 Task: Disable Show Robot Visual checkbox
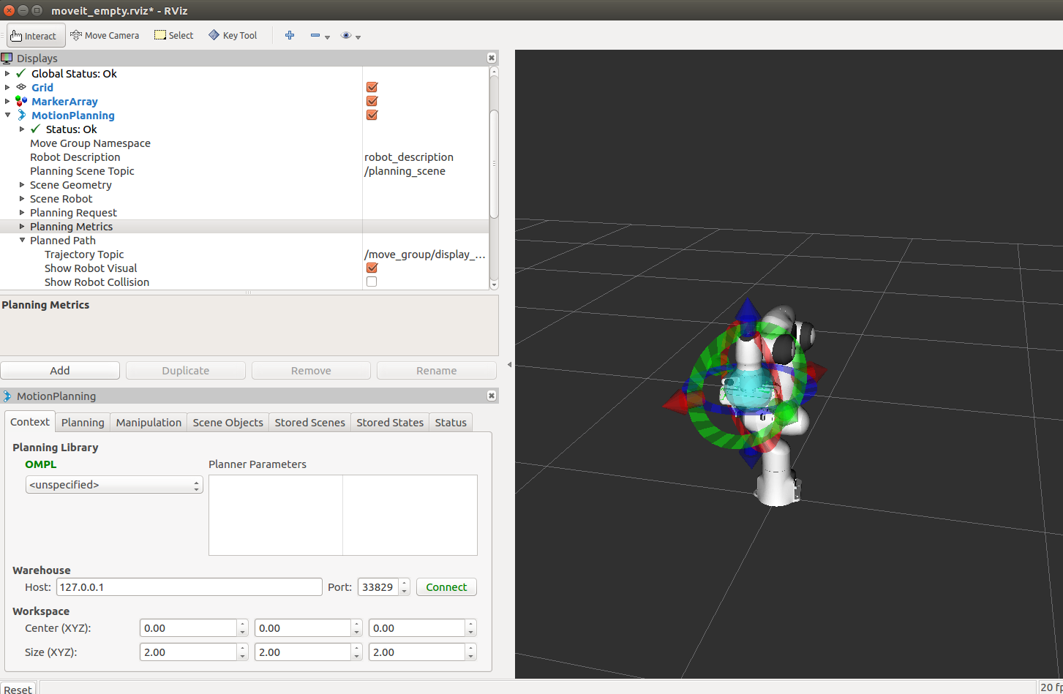372,268
